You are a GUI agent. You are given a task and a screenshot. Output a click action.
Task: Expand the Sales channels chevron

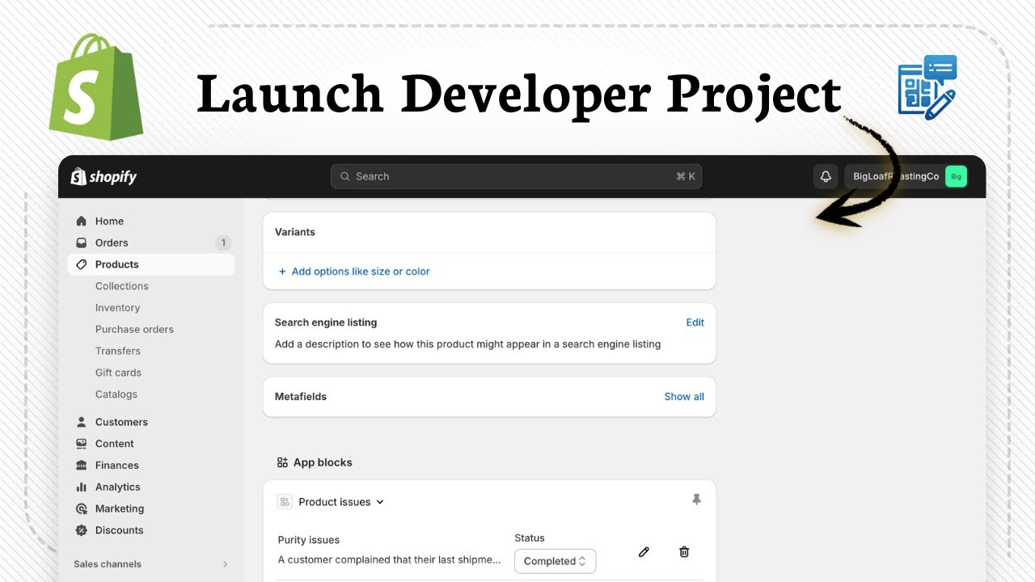(x=225, y=564)
